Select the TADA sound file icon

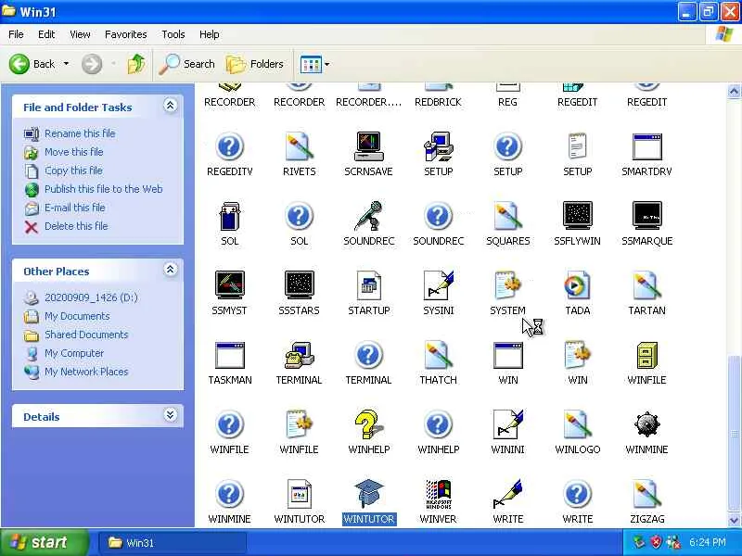(577, 285)
